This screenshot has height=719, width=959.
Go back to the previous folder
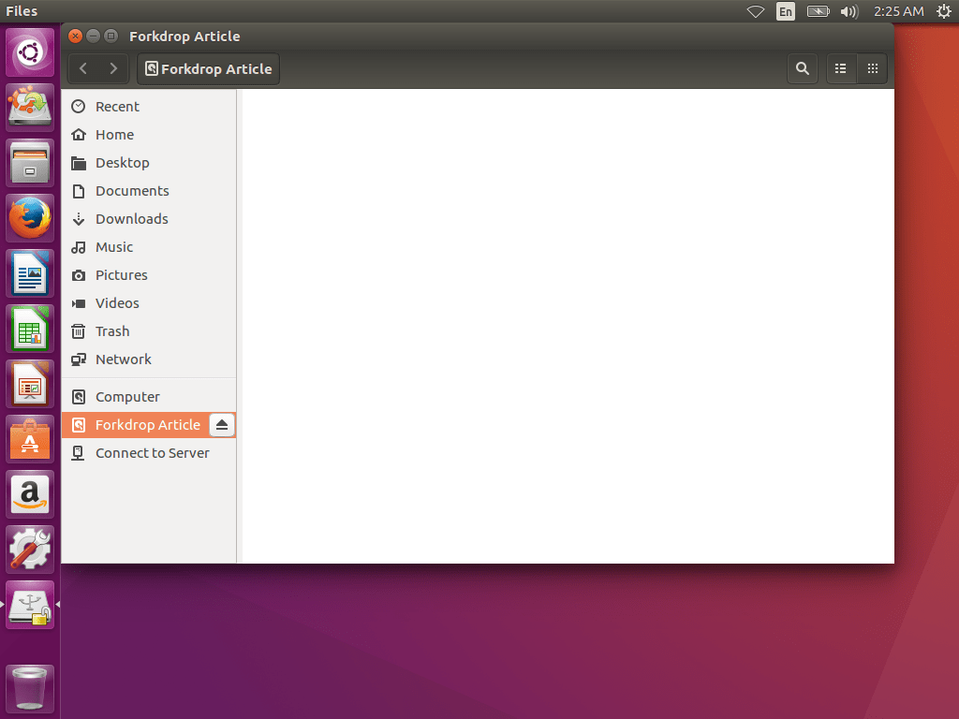[83, 68]
